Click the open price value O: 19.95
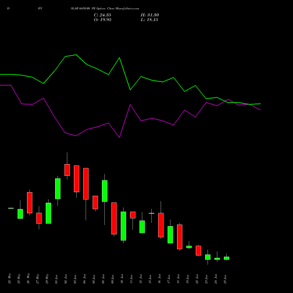 pos(103,20)
